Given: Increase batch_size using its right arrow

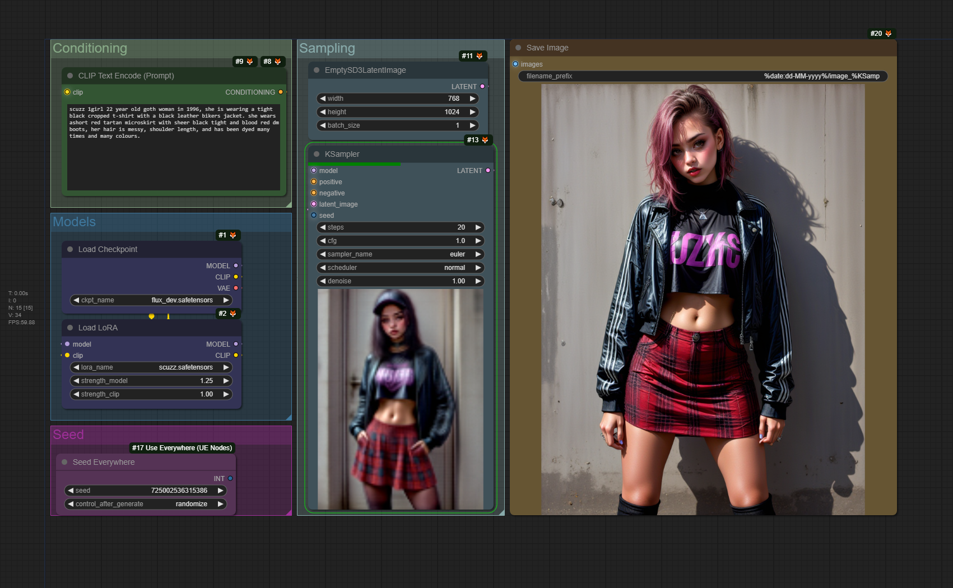Looking at the screenshot, I should [x=473, y=125].
